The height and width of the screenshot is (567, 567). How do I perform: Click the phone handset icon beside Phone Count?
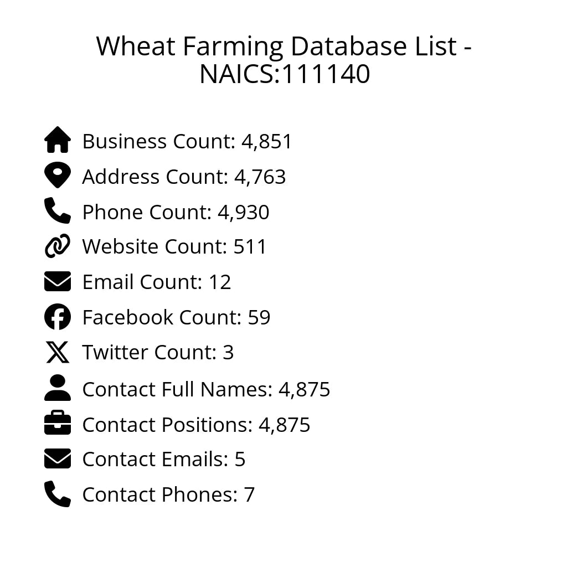coord(58,211)
